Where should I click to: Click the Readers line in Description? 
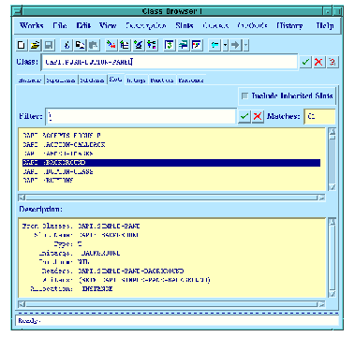112,271
